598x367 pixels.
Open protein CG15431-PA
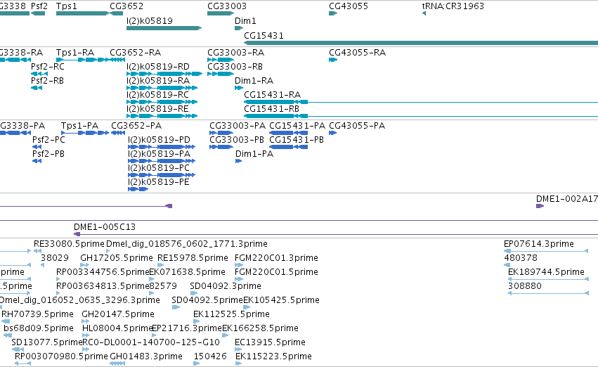coord(289,133)
